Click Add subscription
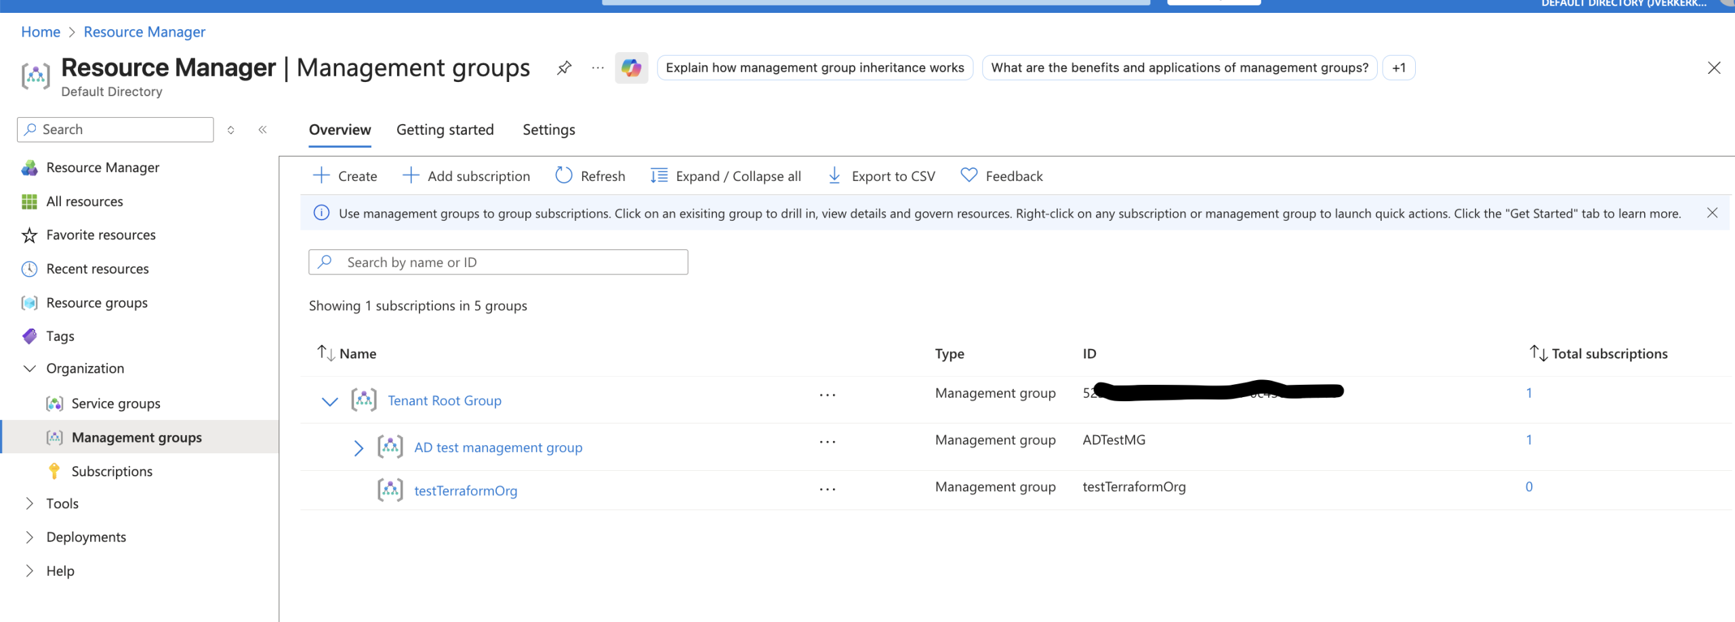The width and height of the screenshot is (1735, 622). [466, 176]
